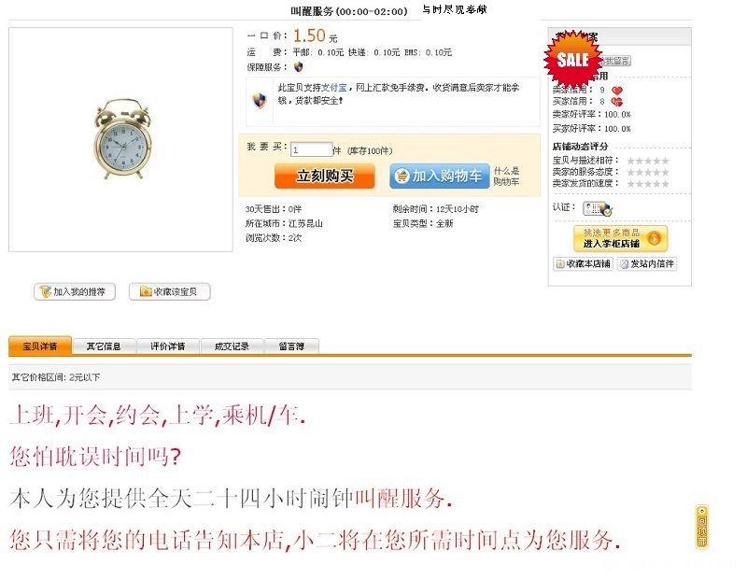747x579 pixels.
Task: Open the 支付宝 link
Action: [333, 87]
